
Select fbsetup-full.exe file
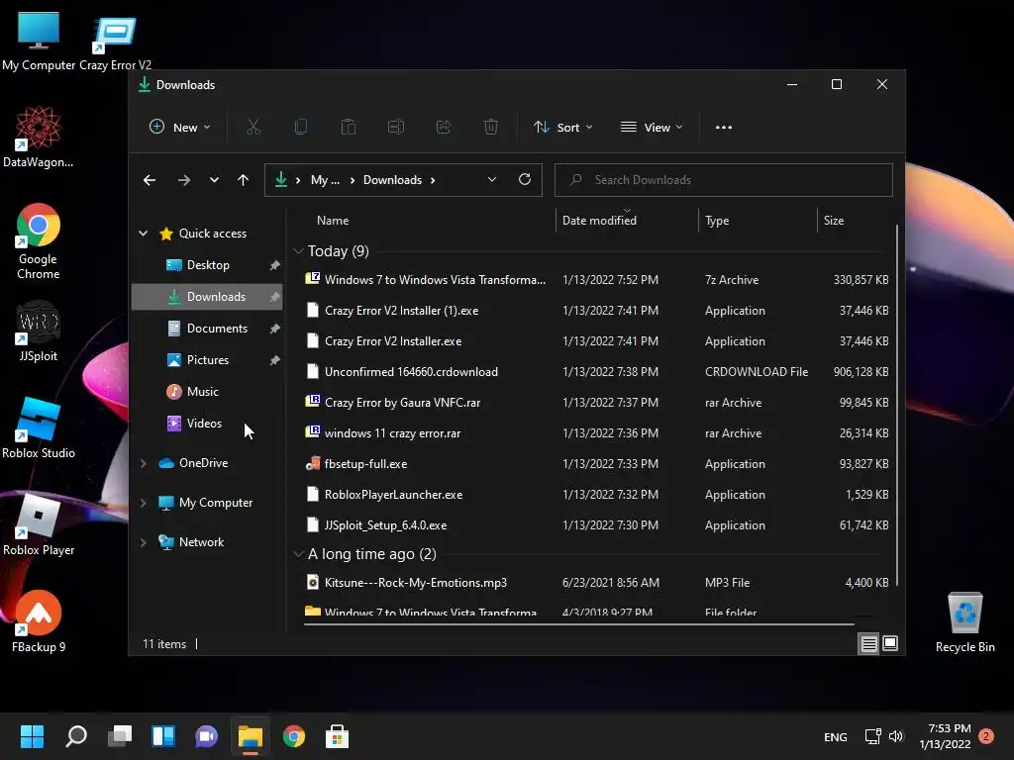coord(596,464)
